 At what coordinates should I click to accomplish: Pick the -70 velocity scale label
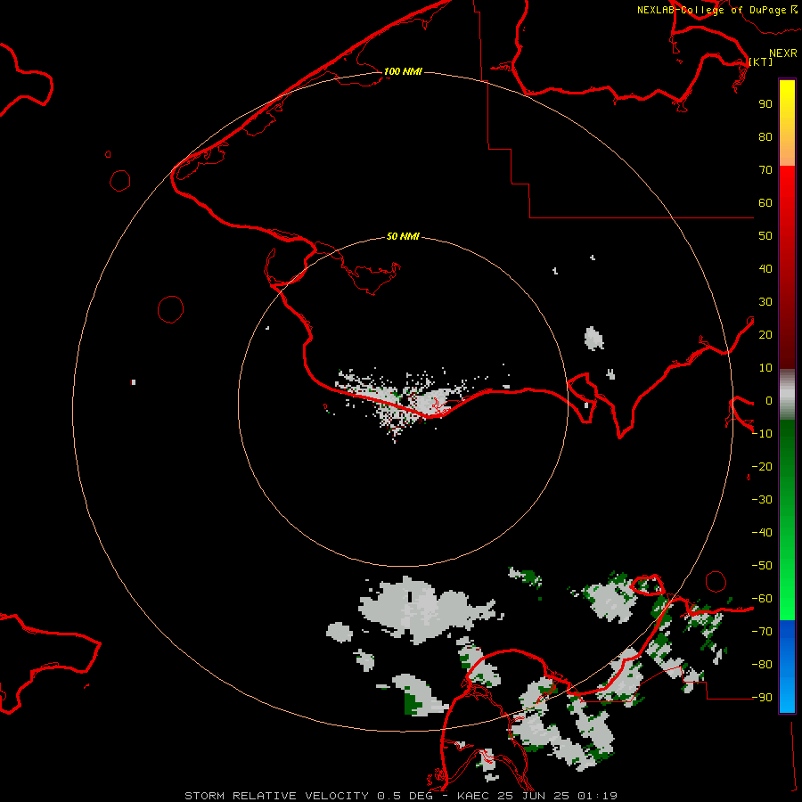pyautogui.click(x=762, y=632)
